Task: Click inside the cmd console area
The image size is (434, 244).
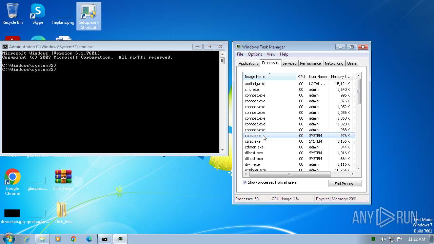Action: coord(111,102)
